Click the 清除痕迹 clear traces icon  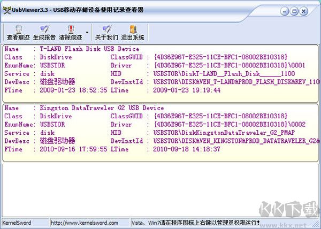pyautogui.click(x=71, y=33)
